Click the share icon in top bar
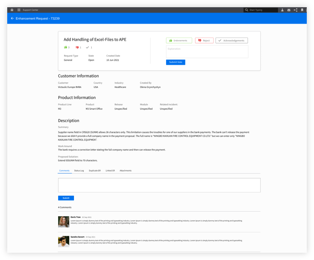The width and height of the screenshot is (314, 260). tap(295, 10)
